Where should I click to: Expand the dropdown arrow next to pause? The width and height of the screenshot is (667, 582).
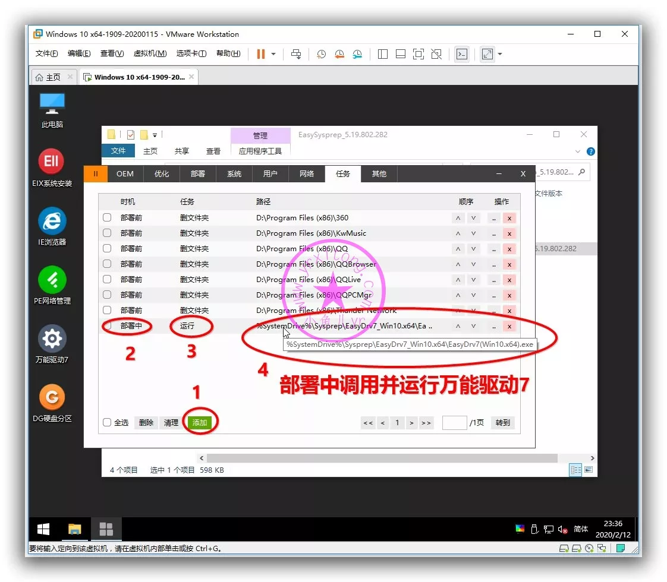click(273, 54)
